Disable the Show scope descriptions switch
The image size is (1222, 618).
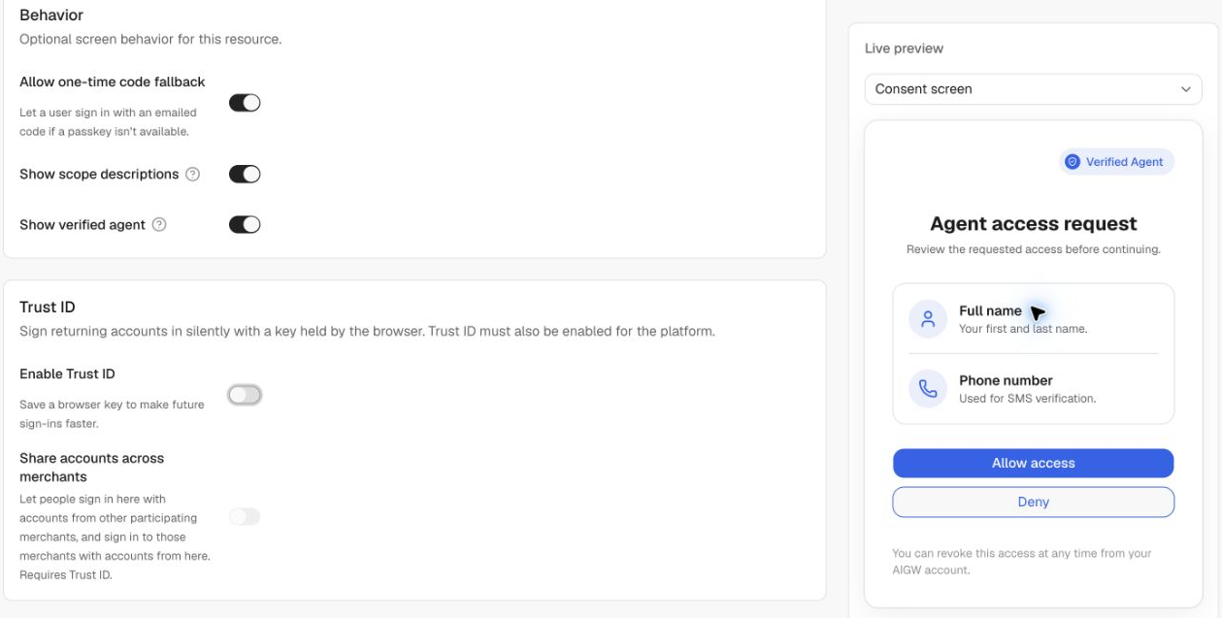[245, 175]
